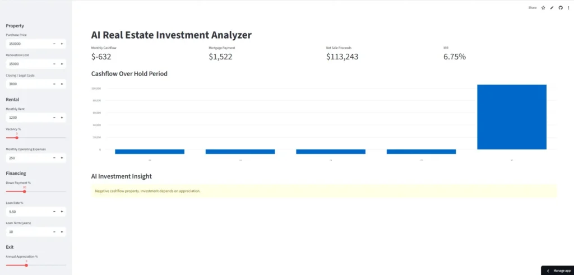Decrease Purchase Price with minus button
574x275 pixels.
click(x=54, y=44)
